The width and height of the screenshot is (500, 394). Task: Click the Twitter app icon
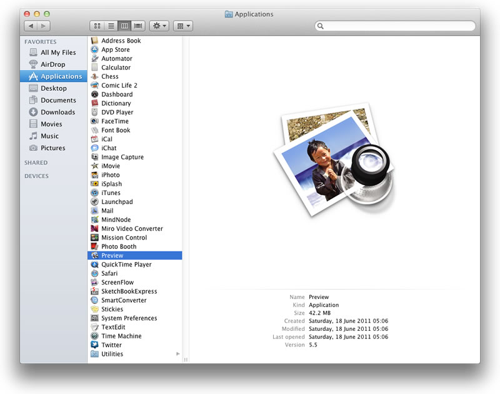click(x=95, y=345)
